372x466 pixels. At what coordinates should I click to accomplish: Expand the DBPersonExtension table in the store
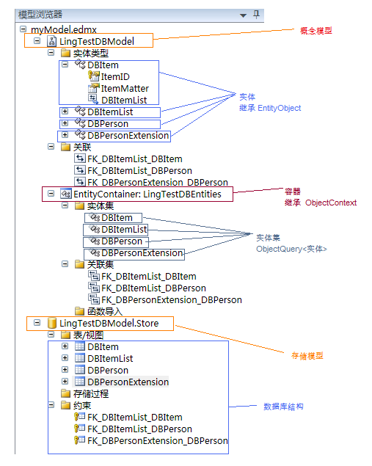(x=65, y=382)
